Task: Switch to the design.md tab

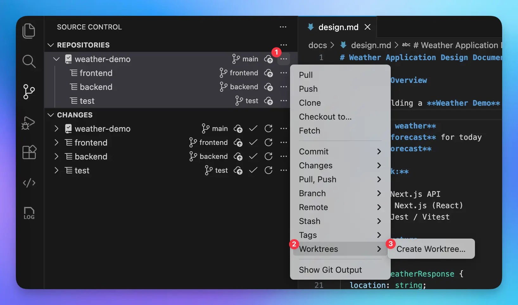Action: click(x=338, y=27)
